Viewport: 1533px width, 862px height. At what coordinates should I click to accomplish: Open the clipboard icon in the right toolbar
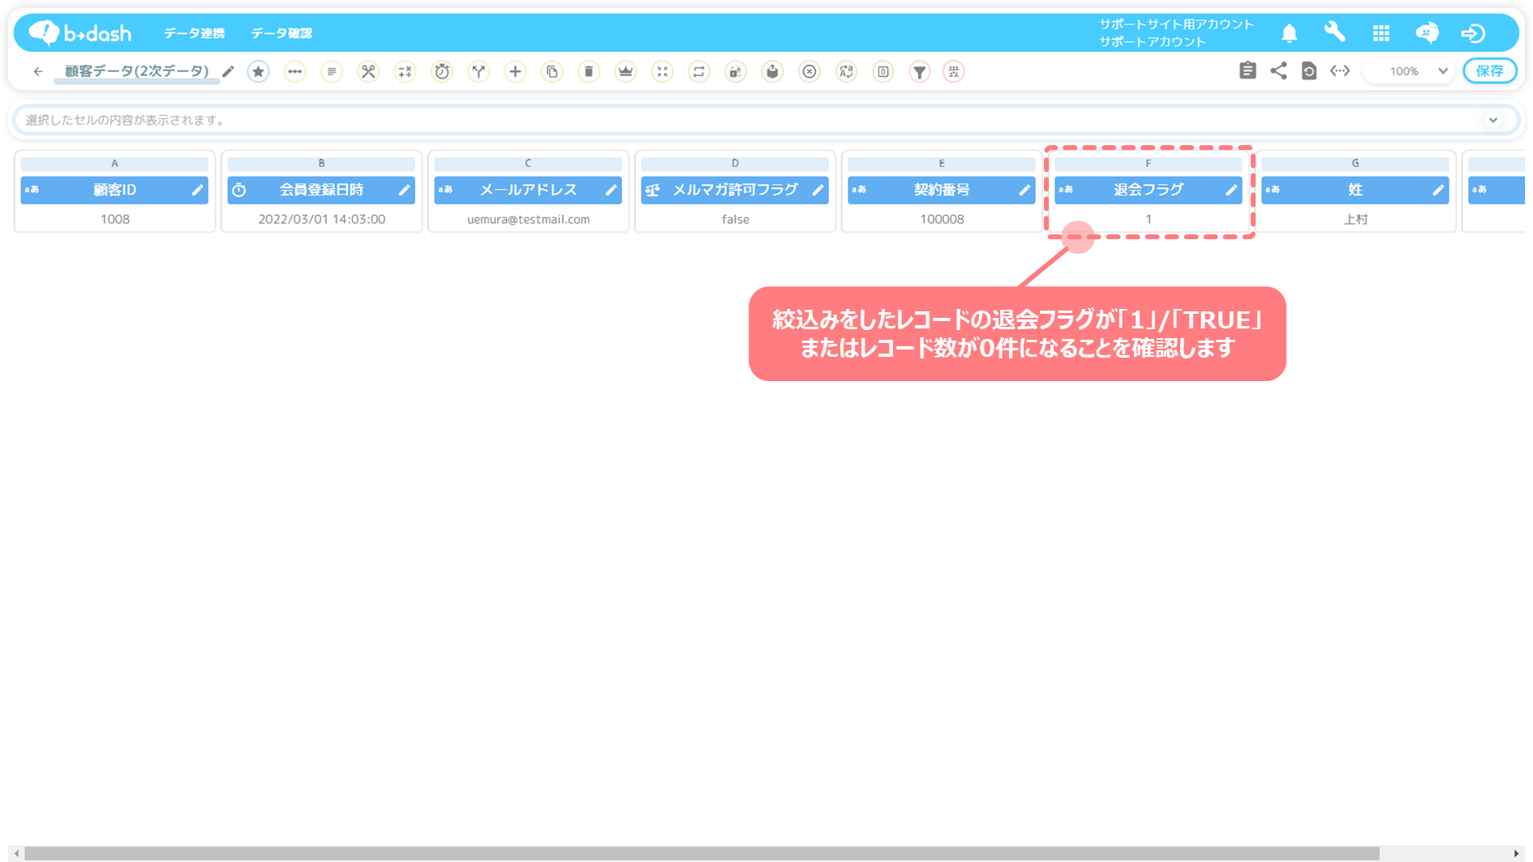[x=1247, y=71]
